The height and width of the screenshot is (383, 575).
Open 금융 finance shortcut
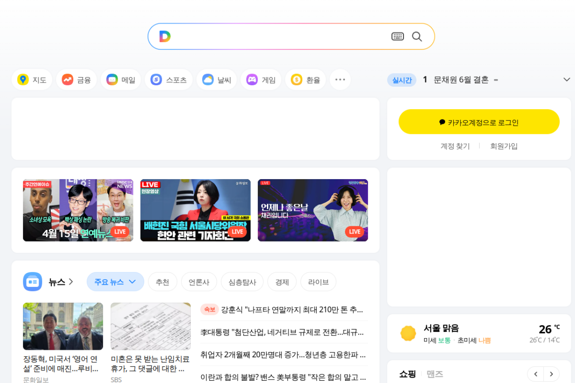pyautogui.click(x=76, y=80)
